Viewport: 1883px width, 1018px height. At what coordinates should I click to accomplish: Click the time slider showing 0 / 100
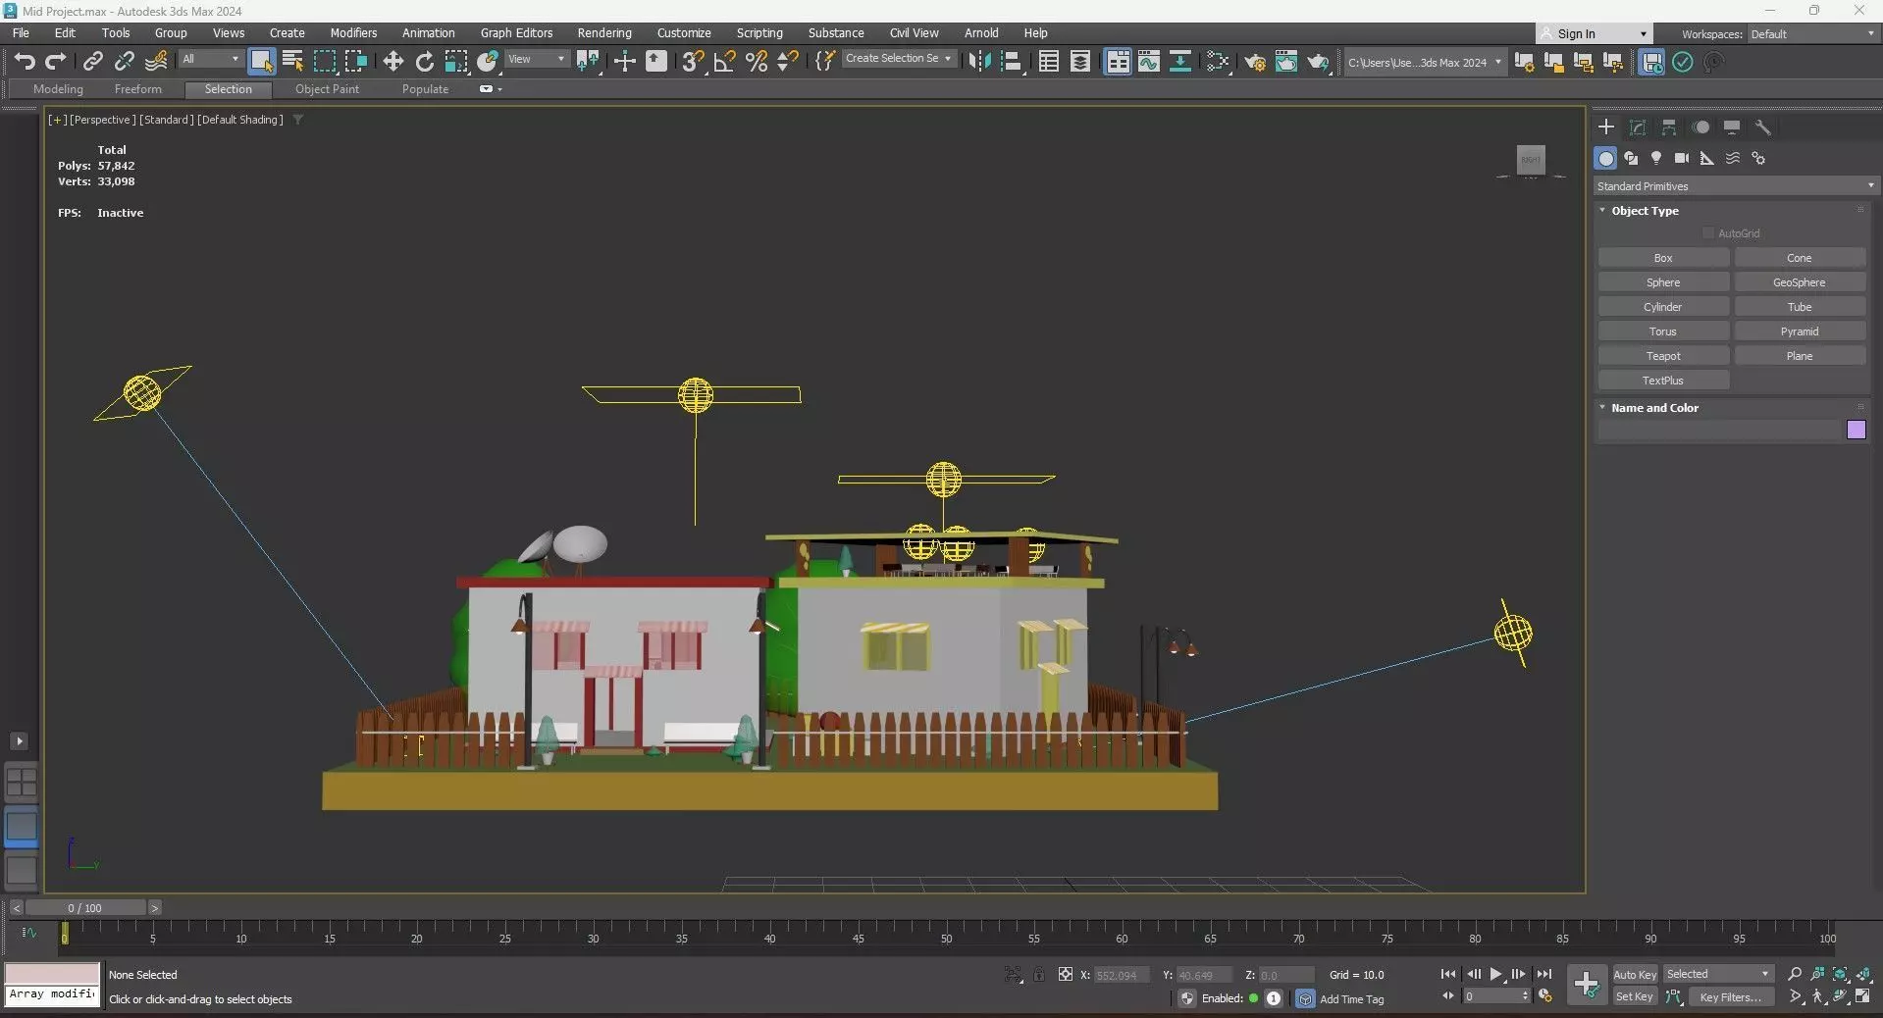[x=85, y=908]
